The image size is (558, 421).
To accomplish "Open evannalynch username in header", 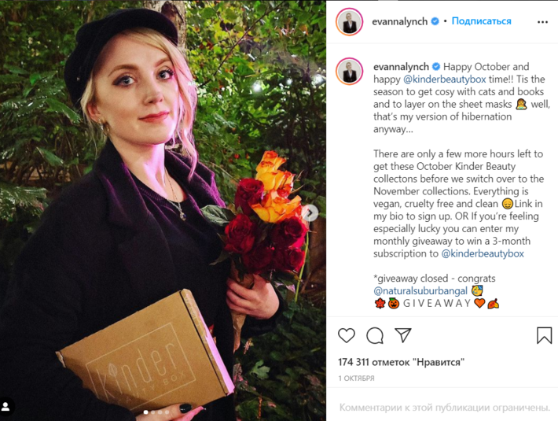I will (400, 22).
